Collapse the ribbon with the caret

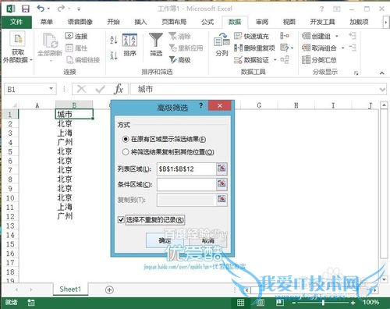(x=381, y=73)
